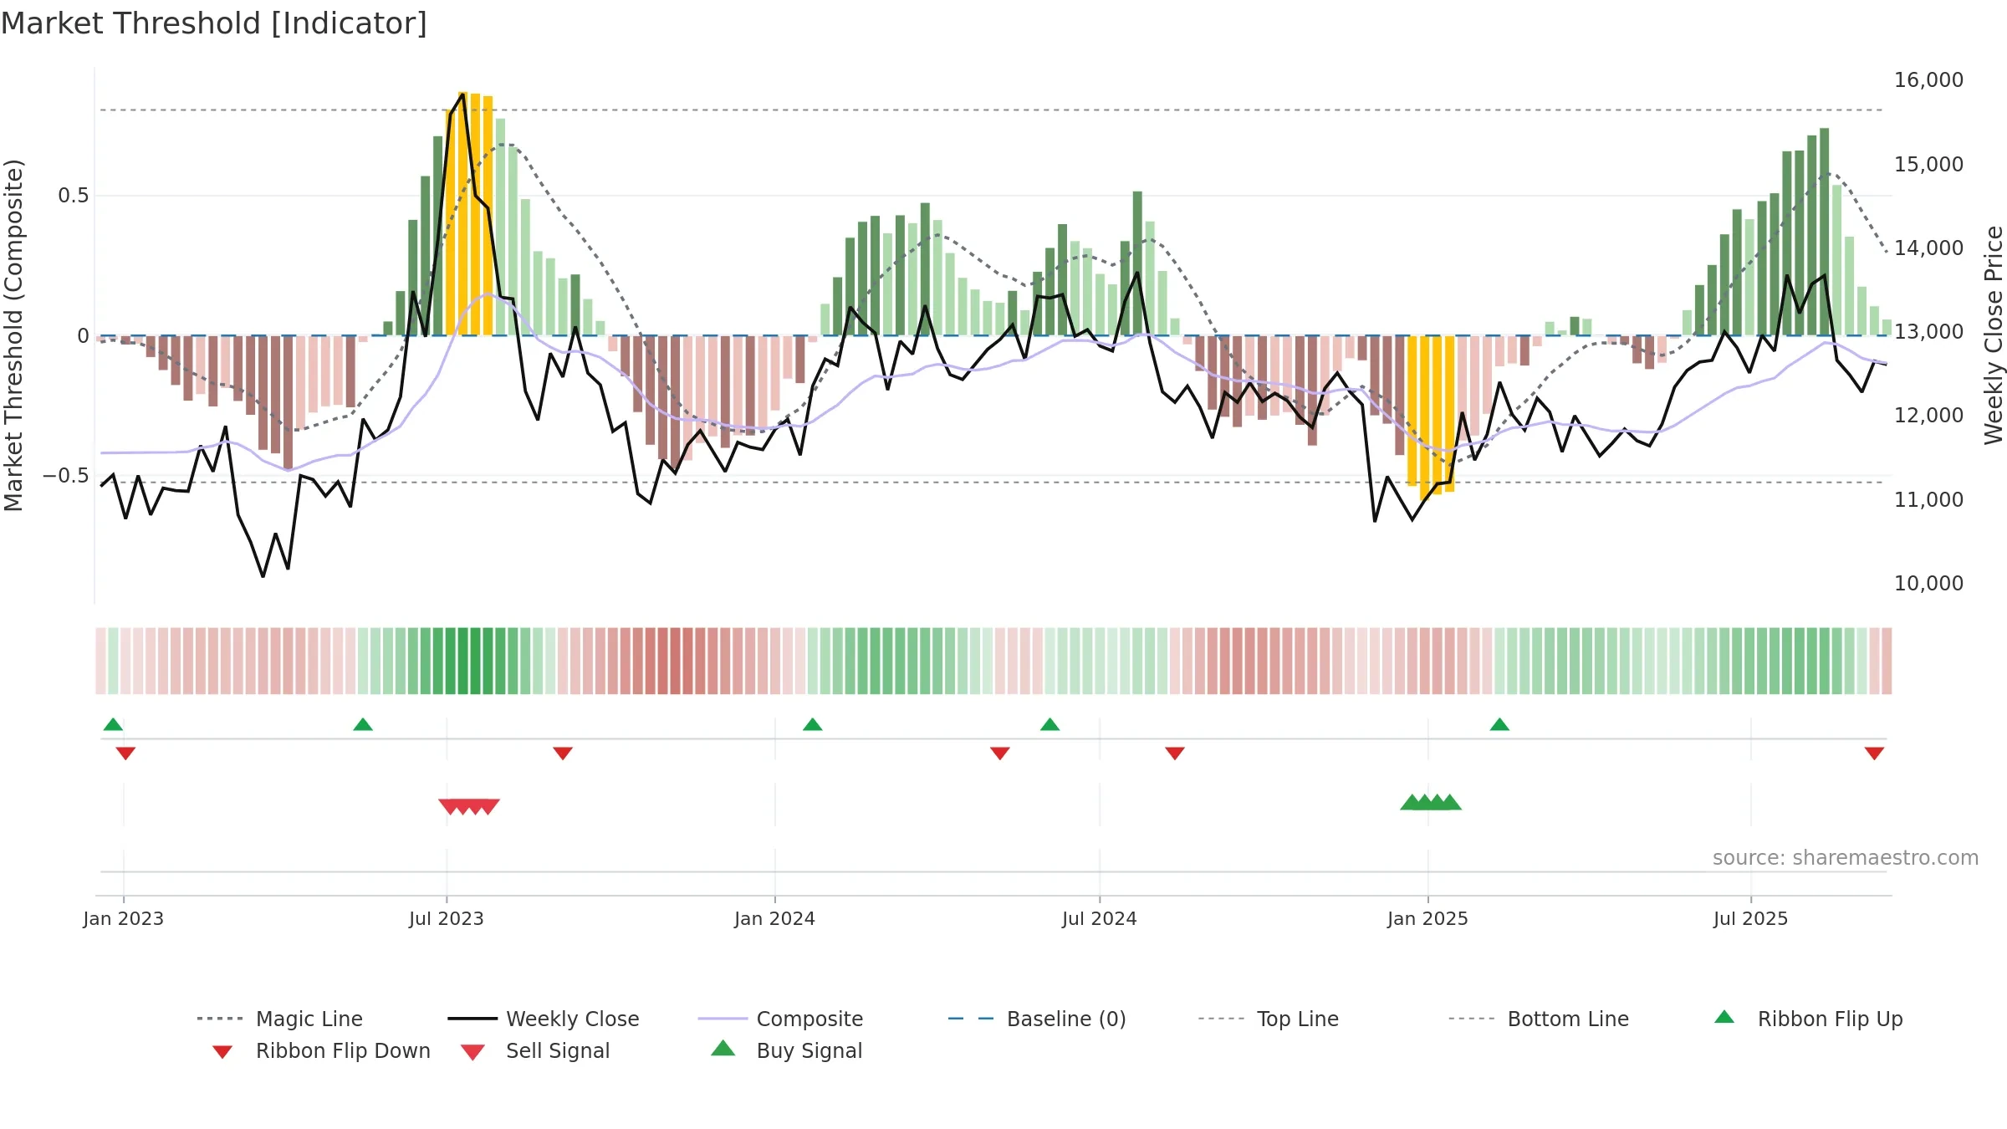Click the Jul 2025 x-axis label

(x=1751, y=918)
